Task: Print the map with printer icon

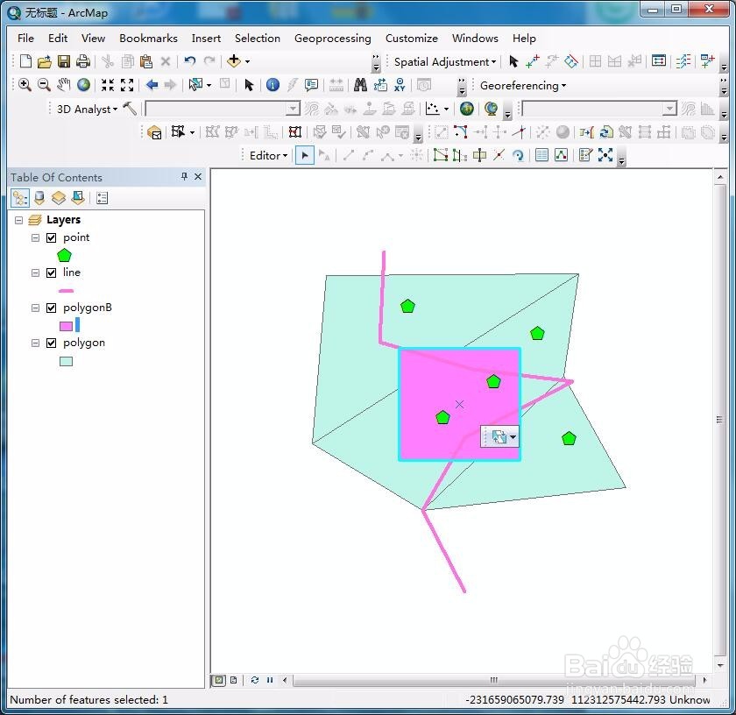Action: click(83, 61)
